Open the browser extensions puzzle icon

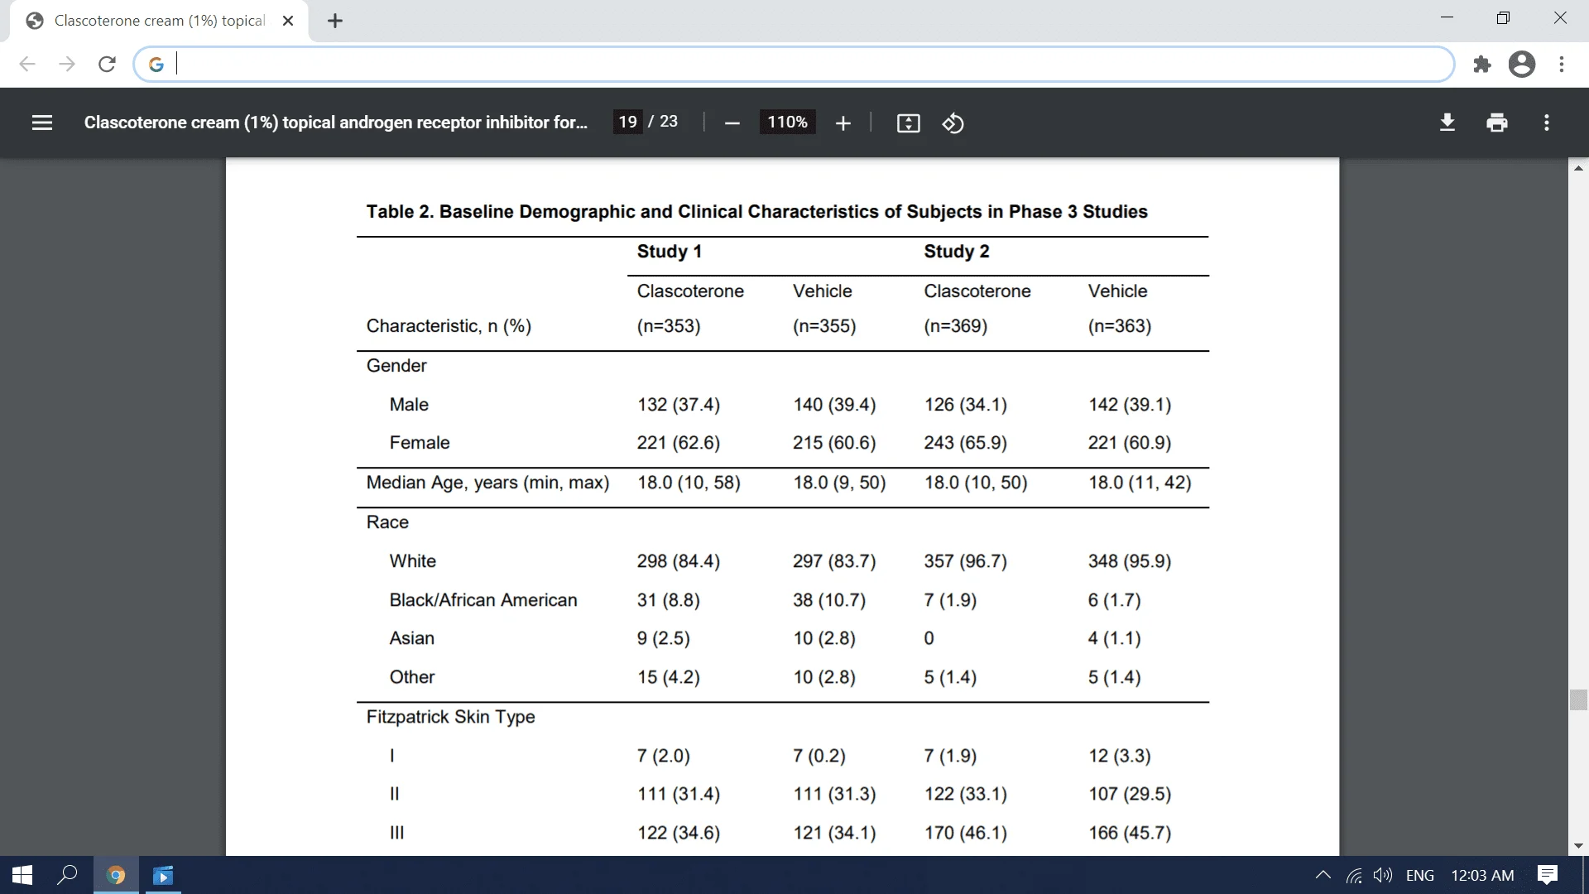click(x=1481, y=64)
